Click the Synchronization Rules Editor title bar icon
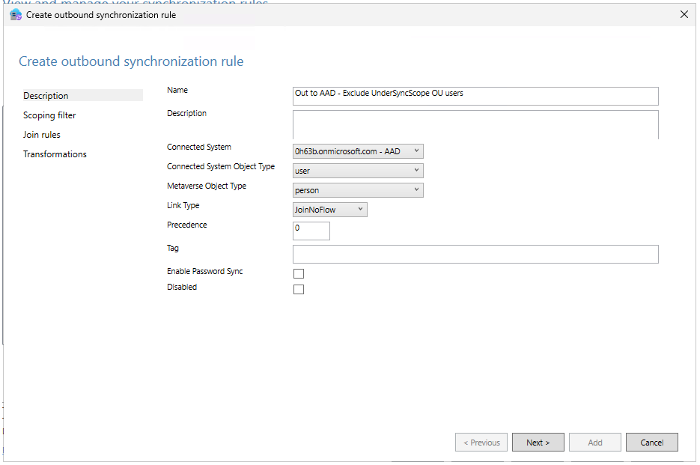700x465 pixels. 15,14
